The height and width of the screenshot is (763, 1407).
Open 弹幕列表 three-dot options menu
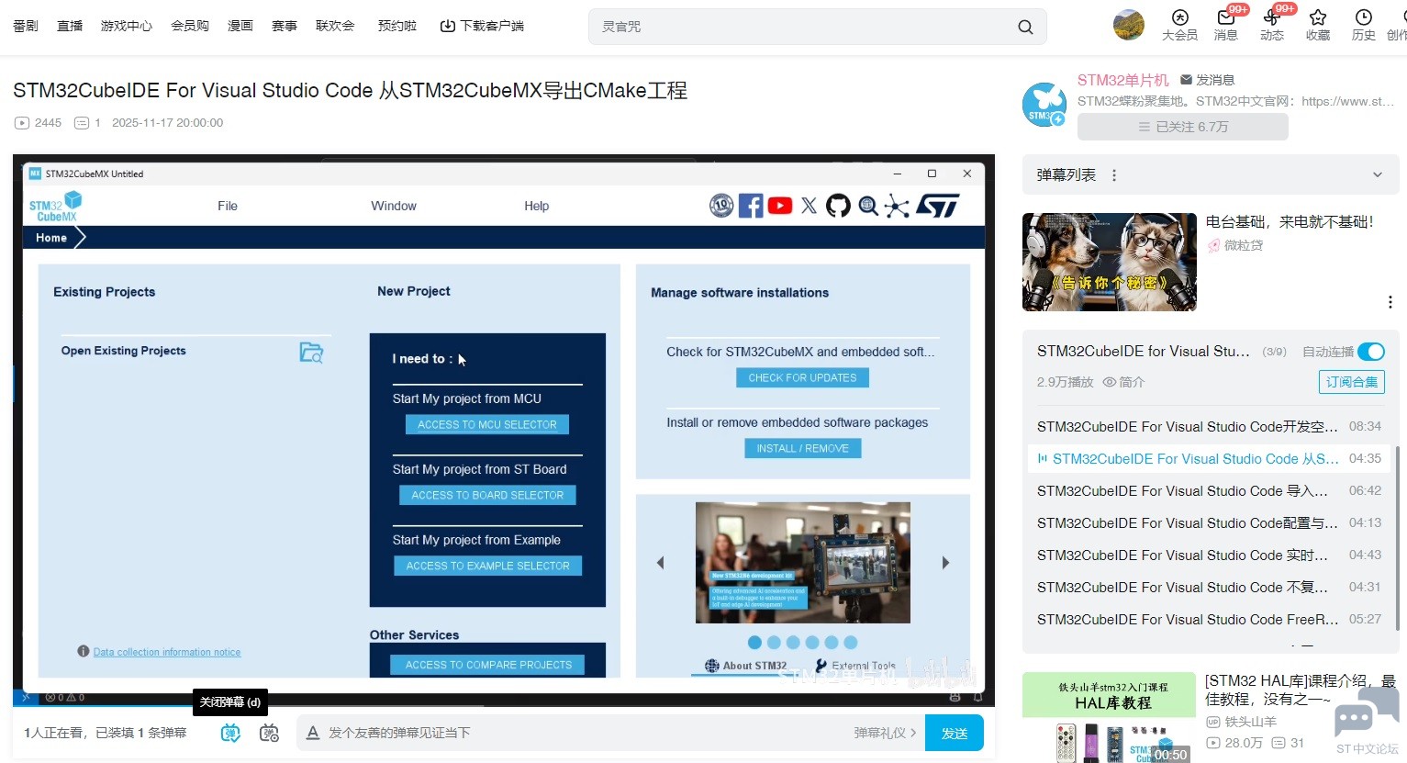coord(1114,175)
